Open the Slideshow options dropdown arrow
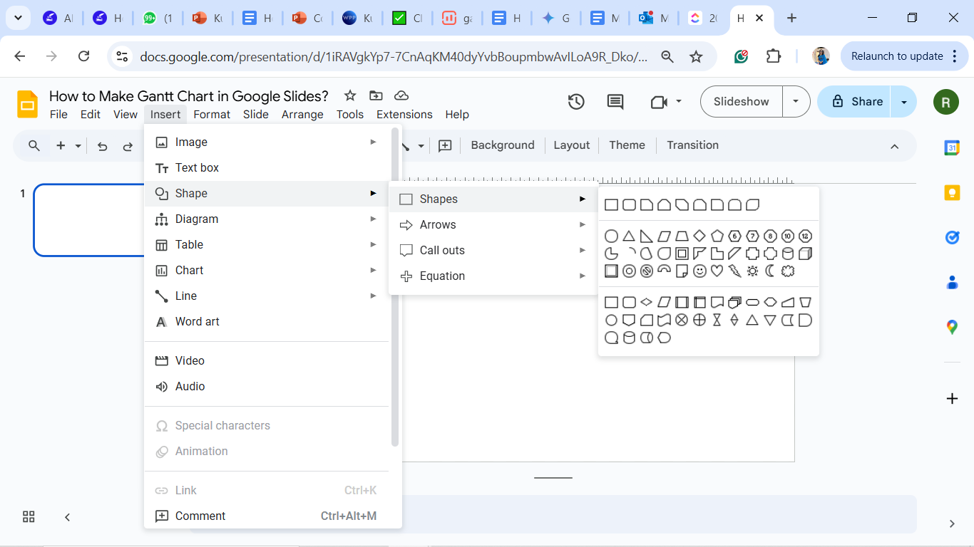Image resolution: width=974 pixels, height=547 pixels. click(796, 102)
